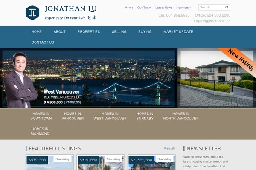Open the New listing house photo
Viewport: 256px width, 170px height.
[217, 78]
